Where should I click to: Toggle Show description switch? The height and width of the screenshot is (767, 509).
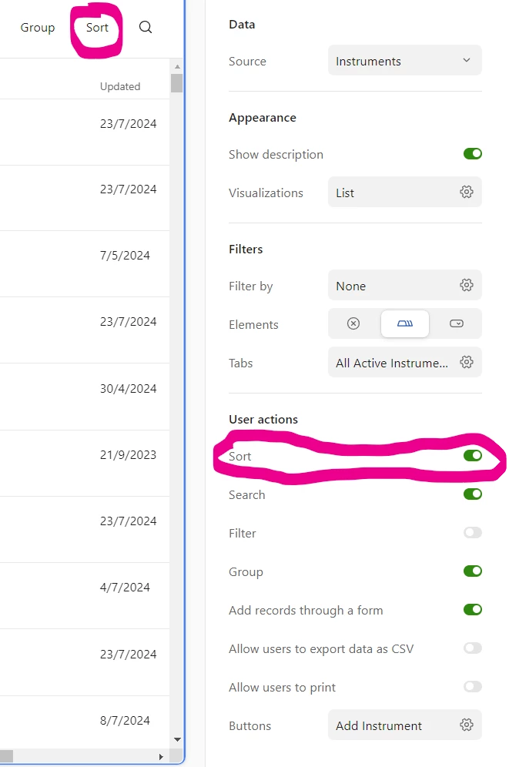tap(473, 153)
